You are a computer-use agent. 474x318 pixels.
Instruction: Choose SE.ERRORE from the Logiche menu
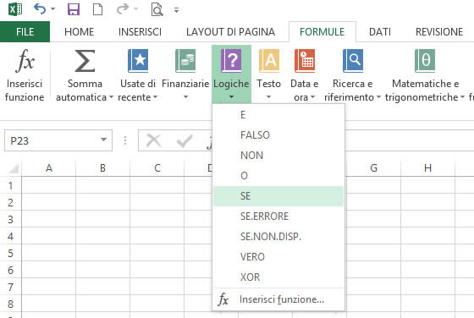point(278,217)
